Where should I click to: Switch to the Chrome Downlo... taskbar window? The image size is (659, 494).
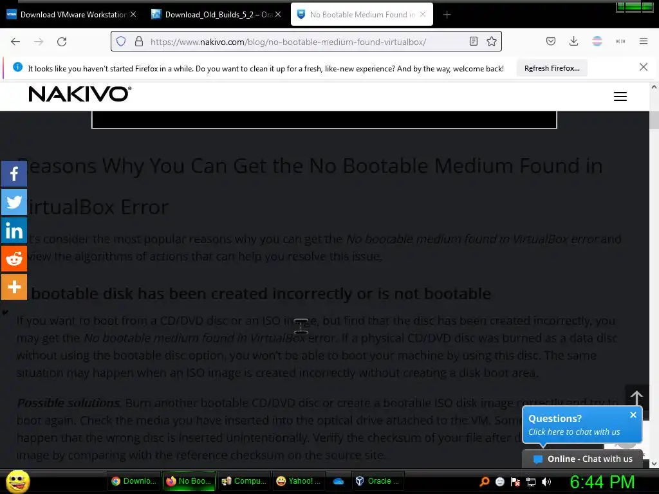pos(134,481)
